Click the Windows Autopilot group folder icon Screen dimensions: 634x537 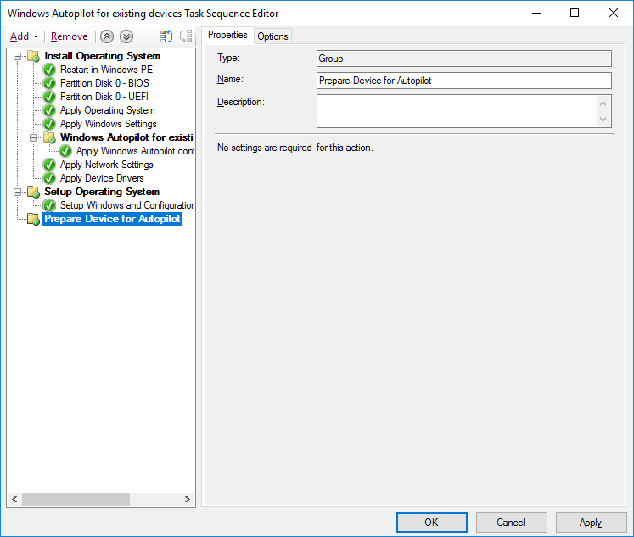pyautogui.click(x=49, y=137)
